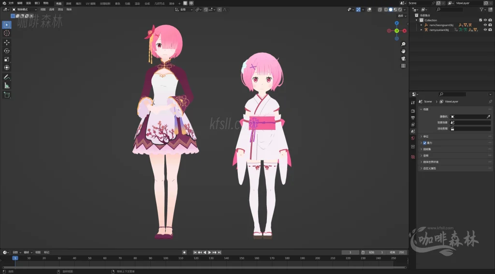The image size is (495, 274).
Task: Open the Render properties tab
Action: point(413,111)
